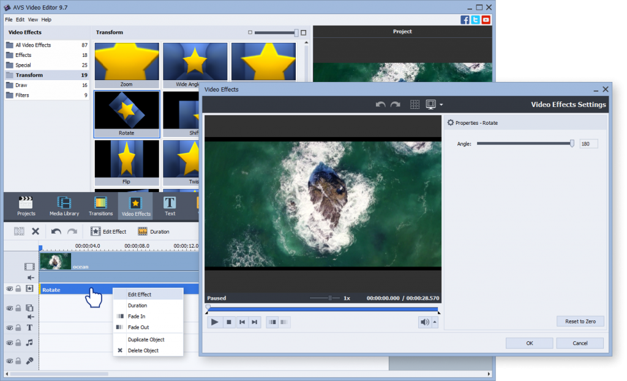Choose Fade In from the context menu
Screen dimensions: 627x381
(x=137, y=316)
